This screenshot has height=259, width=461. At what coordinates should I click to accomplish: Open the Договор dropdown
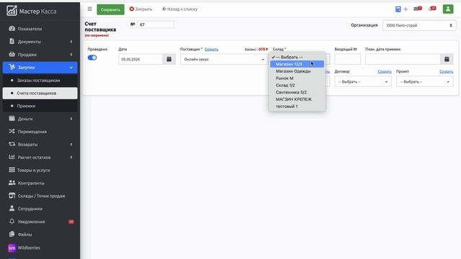click(x=363, y=81)
